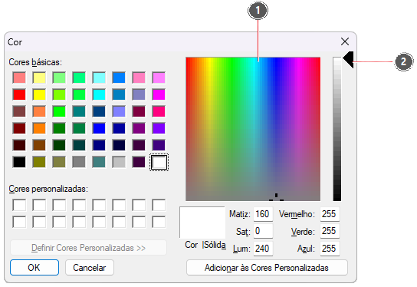Select the violet swatch ending fourth row

[159, 128]
